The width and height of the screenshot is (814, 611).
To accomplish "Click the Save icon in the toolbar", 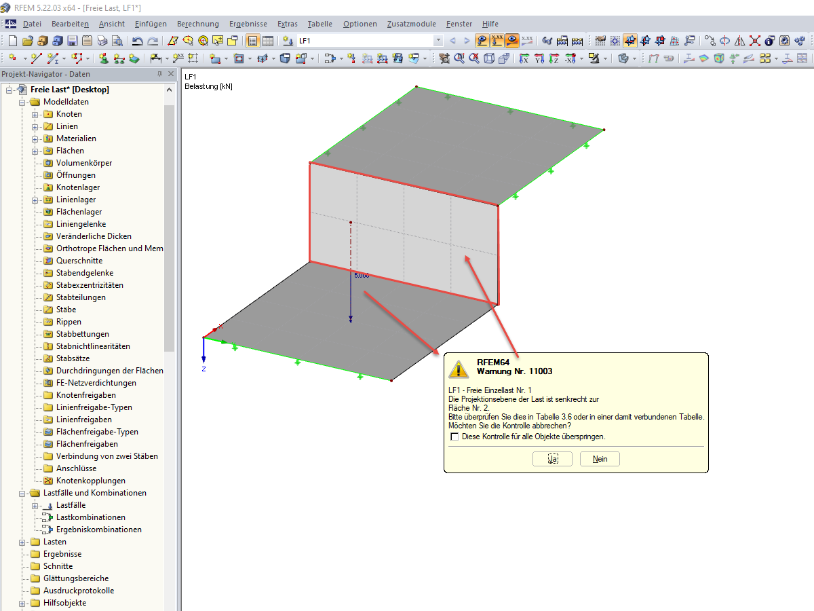I will (x=72, y=41).
